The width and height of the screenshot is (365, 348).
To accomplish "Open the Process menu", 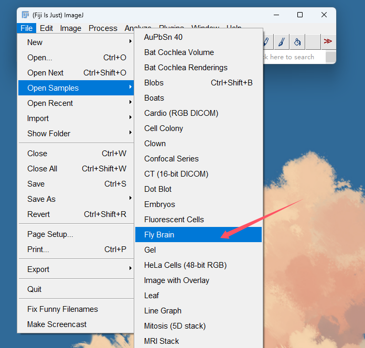I will pos(103,28).
